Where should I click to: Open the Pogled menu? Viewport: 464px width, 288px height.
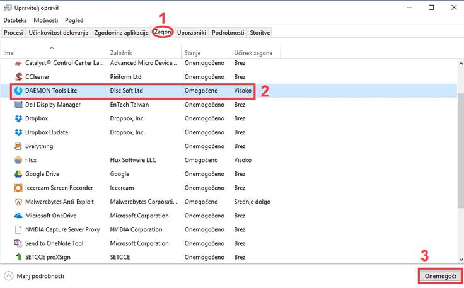(x=74, y=20)
